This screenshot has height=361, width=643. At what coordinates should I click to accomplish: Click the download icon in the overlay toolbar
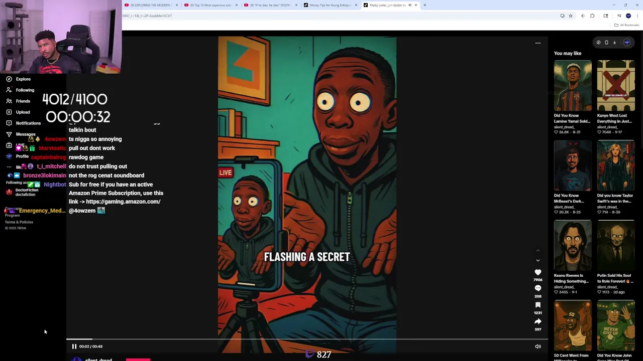[x=614, y=43]
